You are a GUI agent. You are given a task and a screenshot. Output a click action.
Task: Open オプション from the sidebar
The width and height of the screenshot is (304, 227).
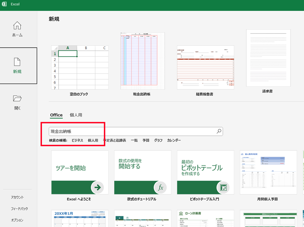(x=17, y=220)
